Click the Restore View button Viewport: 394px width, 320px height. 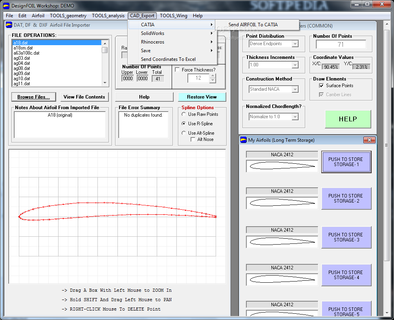click(202, 97)
